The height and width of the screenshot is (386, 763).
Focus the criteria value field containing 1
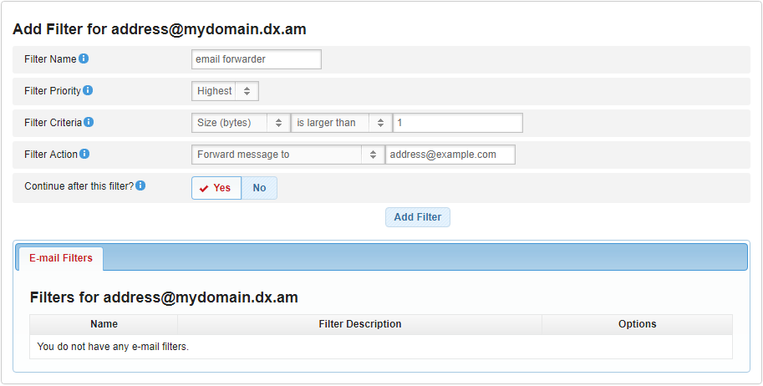[457, 123]
